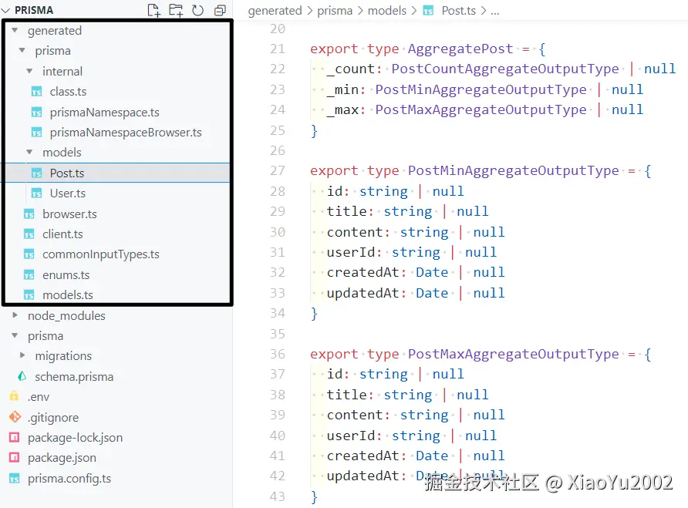The height and width of the screenshot is (508, 688).
Task: Expand the node_modules folder arrow
Action: [15, 315]
